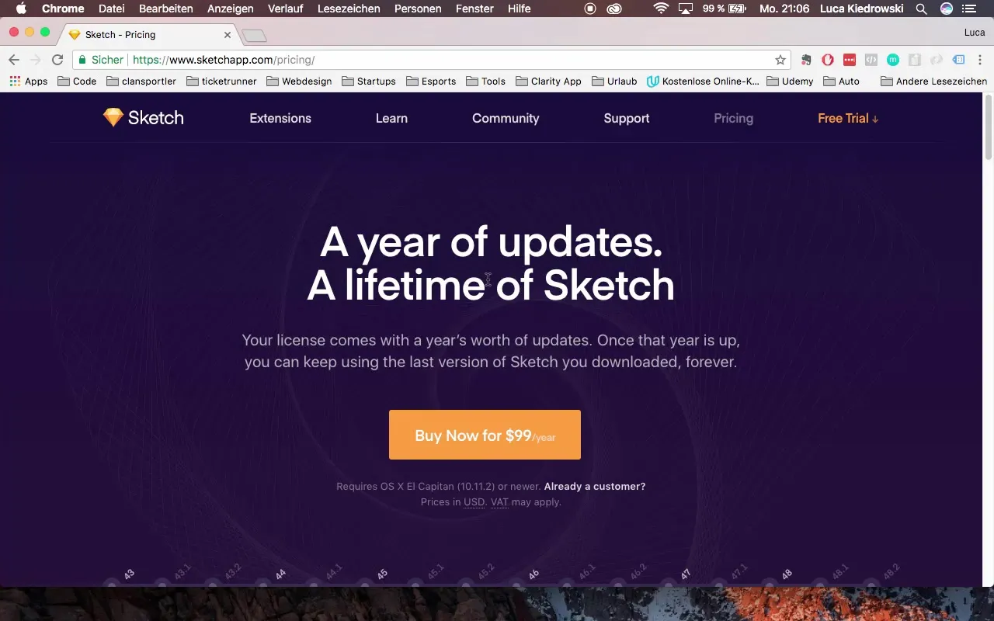The height and width of the screenshot is (621, 994).
Task: Open the Lesezeichen menu
Action: pyautogui.click(x=349, y=9)
